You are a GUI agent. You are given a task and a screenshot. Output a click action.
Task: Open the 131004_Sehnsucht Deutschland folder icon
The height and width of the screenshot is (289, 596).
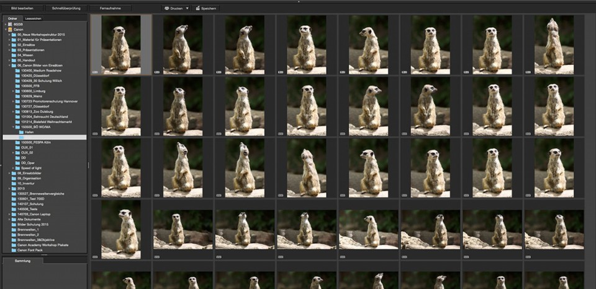pos(17,117)
